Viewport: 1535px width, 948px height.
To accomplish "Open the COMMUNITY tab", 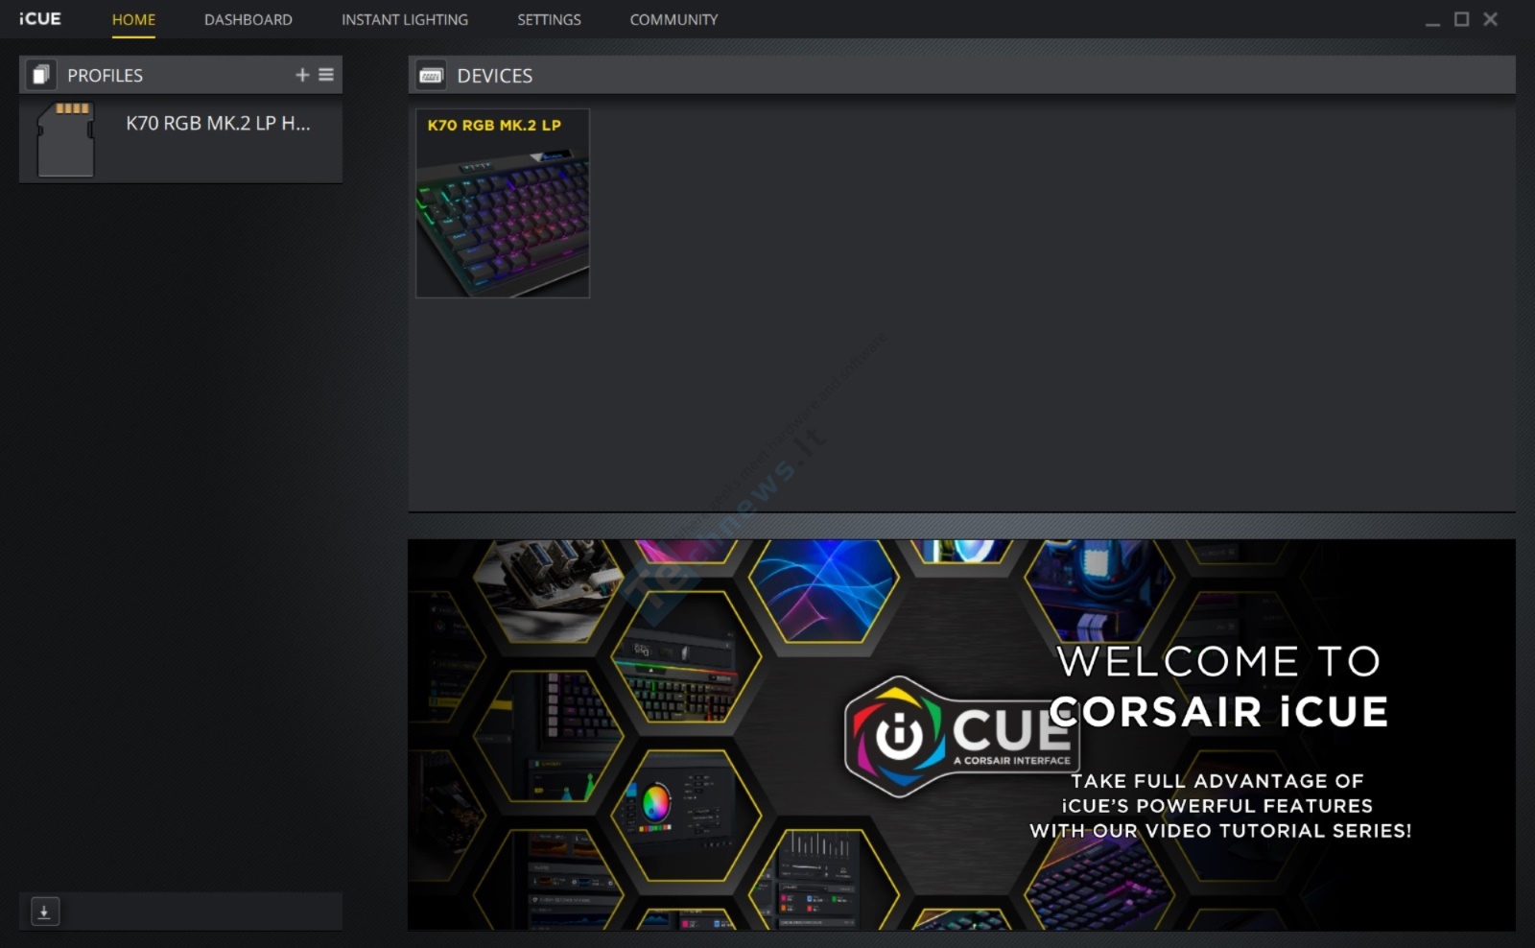I will [673, 19].
